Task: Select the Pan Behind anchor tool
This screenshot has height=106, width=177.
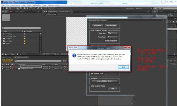Action: [21, 8]
